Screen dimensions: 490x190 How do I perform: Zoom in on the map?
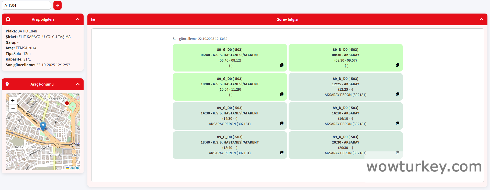point(13,100)
